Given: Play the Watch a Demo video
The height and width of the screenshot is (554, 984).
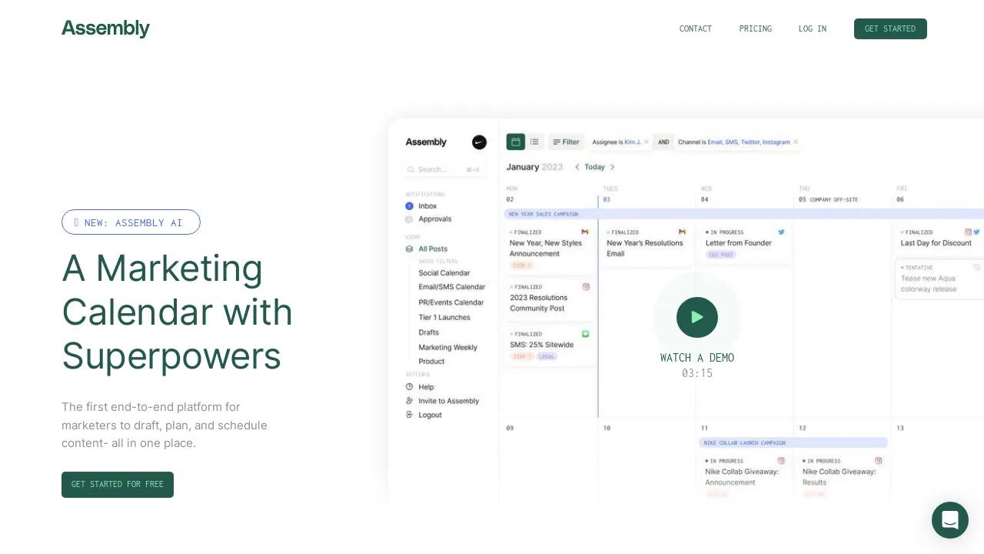Looking at the screenshot, I should coord(697,317).
